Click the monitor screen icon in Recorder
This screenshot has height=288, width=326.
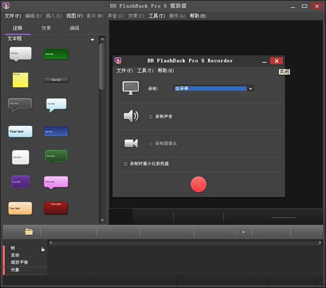(x=130, y=88)
